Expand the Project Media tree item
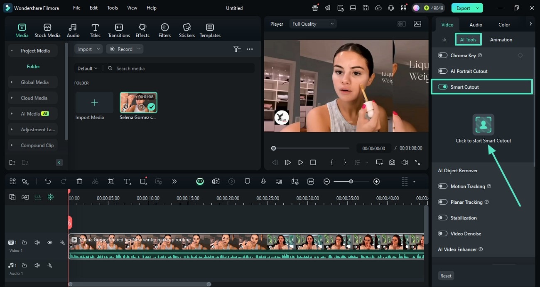The width and height of the screenshot is (540, 287). [x=12, y=51]
